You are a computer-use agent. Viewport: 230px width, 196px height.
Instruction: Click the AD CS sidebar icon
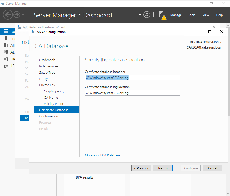coord(6,52)
